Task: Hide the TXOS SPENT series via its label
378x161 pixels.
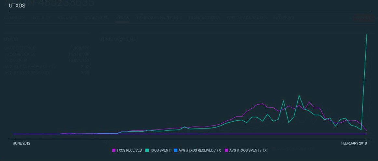Action: [x=159, y=150]
